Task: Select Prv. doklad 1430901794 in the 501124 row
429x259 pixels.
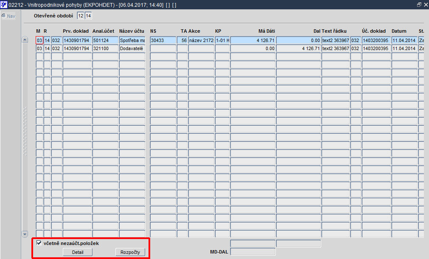Action: (x=77, y=40)
